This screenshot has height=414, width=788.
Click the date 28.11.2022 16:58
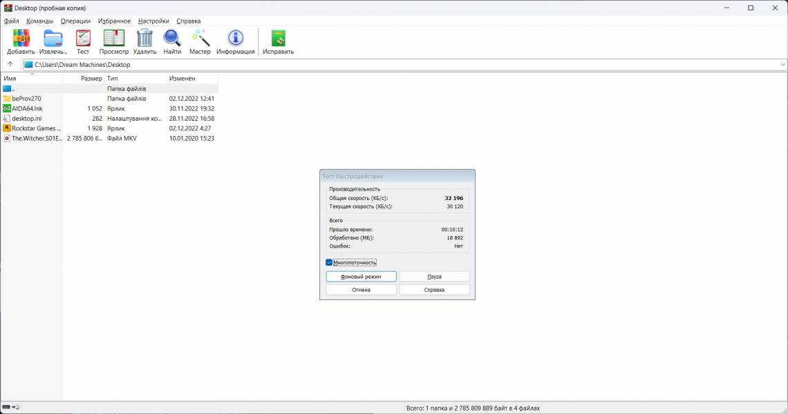191,119
